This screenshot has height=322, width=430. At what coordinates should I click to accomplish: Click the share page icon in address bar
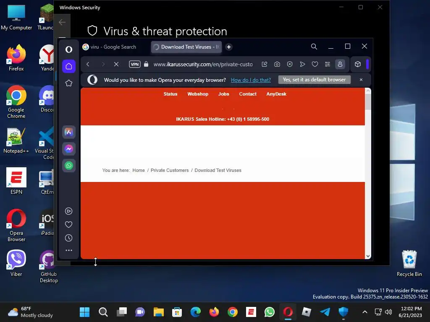coord(265,64)
